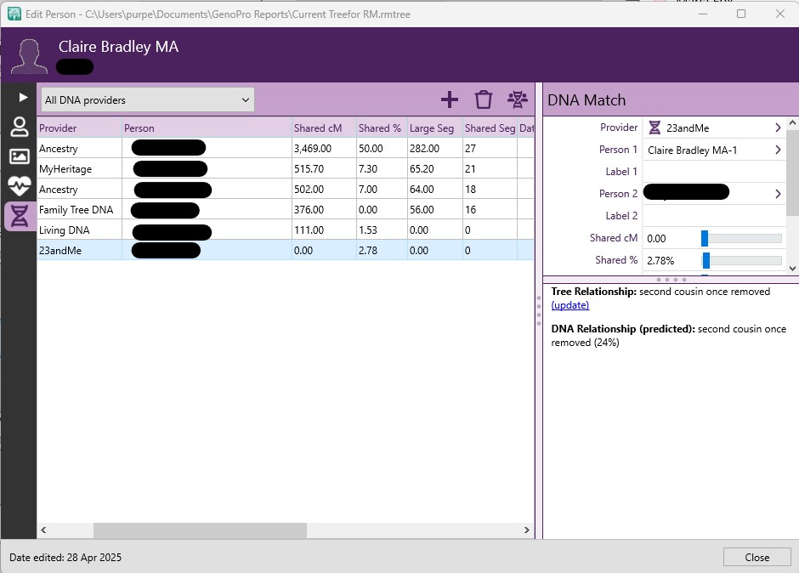This screenshot has width=799, height=573.
Task: Sort by the Large Seg column header
Action: tap(434, 128)
